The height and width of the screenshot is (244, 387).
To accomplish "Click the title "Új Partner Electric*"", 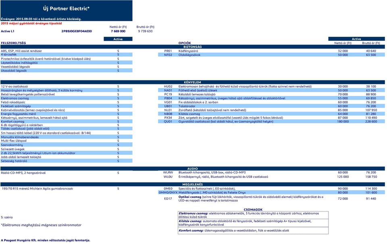I will (66, 8).
